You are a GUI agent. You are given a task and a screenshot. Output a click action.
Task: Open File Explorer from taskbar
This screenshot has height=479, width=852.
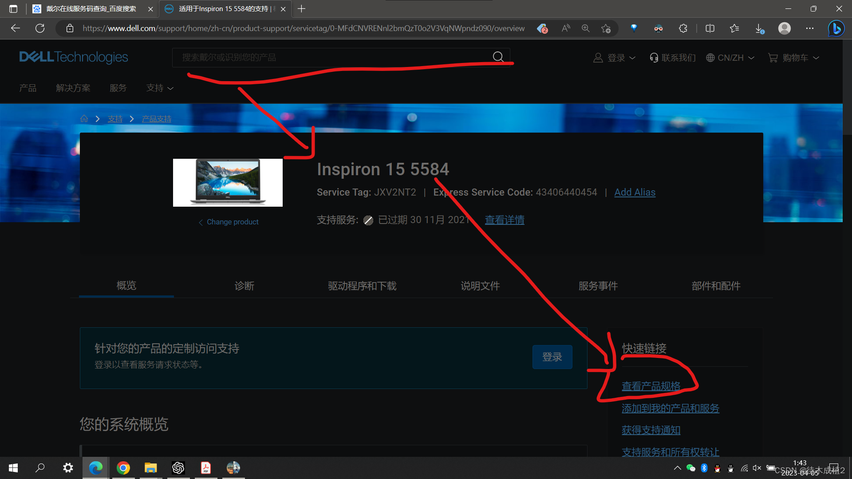click(x=151, y=468)
